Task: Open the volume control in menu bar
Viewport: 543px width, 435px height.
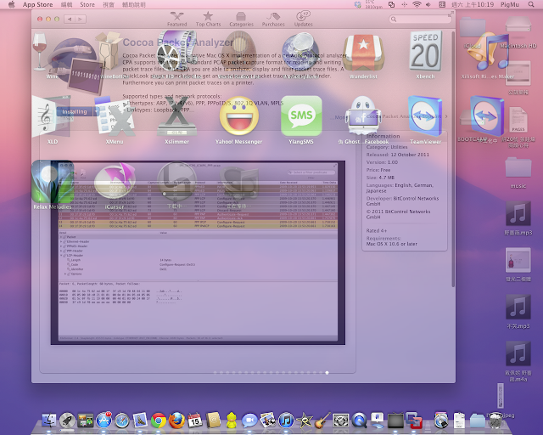Action: pyautogui.click(x=428, y=4)
